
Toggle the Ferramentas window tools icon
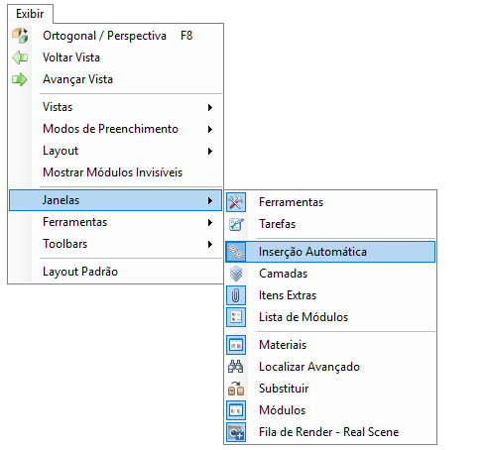[x=236, y=202]
